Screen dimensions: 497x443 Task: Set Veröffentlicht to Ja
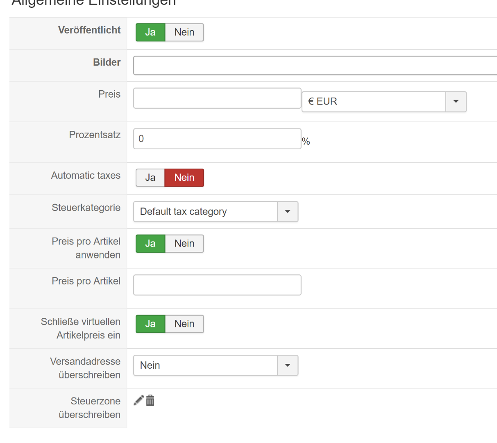click(x=150, y=32)
